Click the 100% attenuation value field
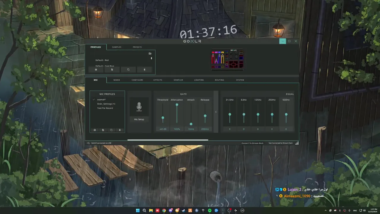 (x=177, y=129)
